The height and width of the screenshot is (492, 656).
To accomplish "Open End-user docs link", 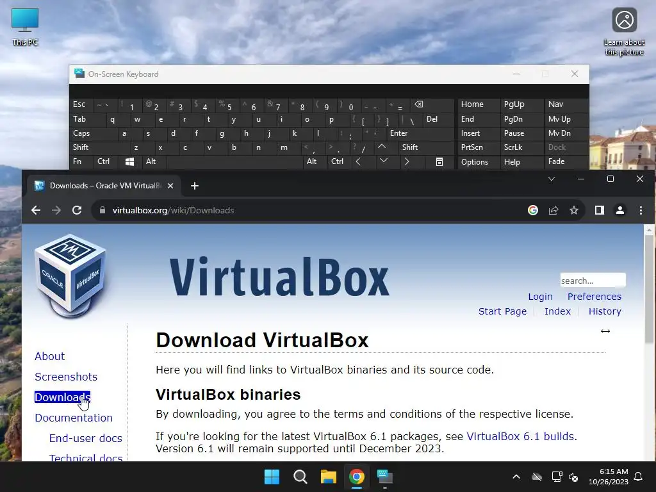I will point(86,438).
